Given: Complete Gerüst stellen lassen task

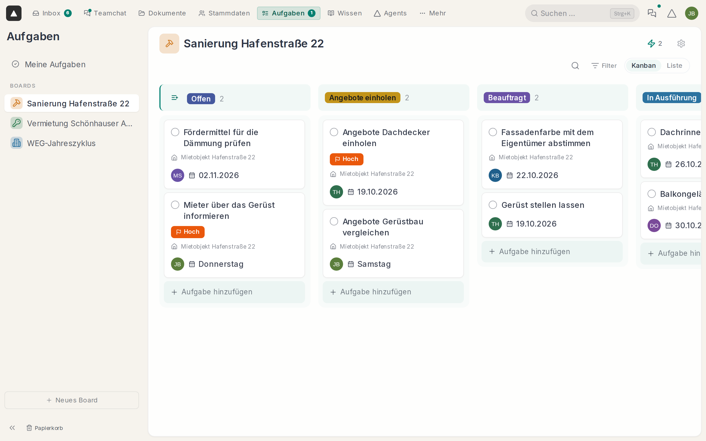Looking at the screenshot, I should pos(493,205).
